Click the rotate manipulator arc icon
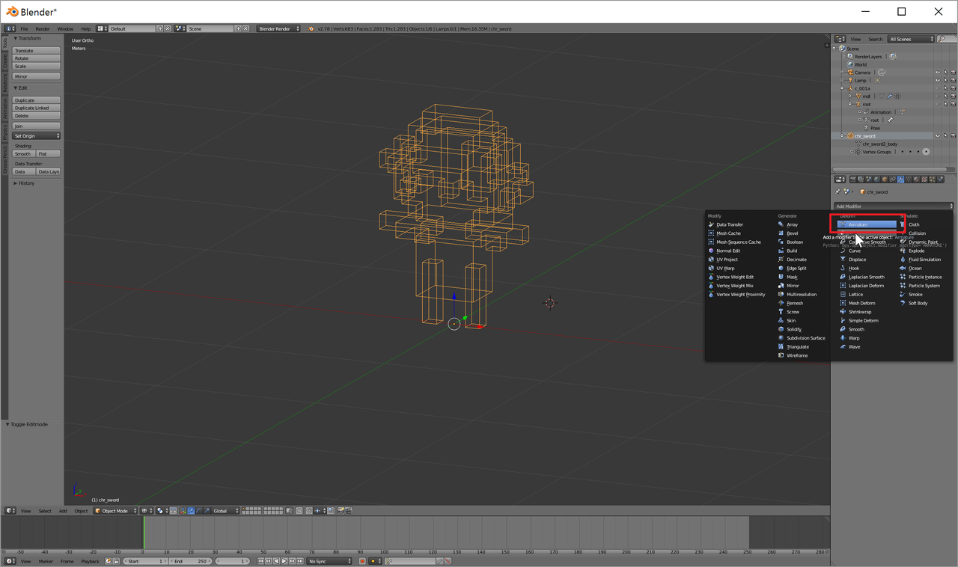Viewport: 958px width, 567px height. [198, 511]
